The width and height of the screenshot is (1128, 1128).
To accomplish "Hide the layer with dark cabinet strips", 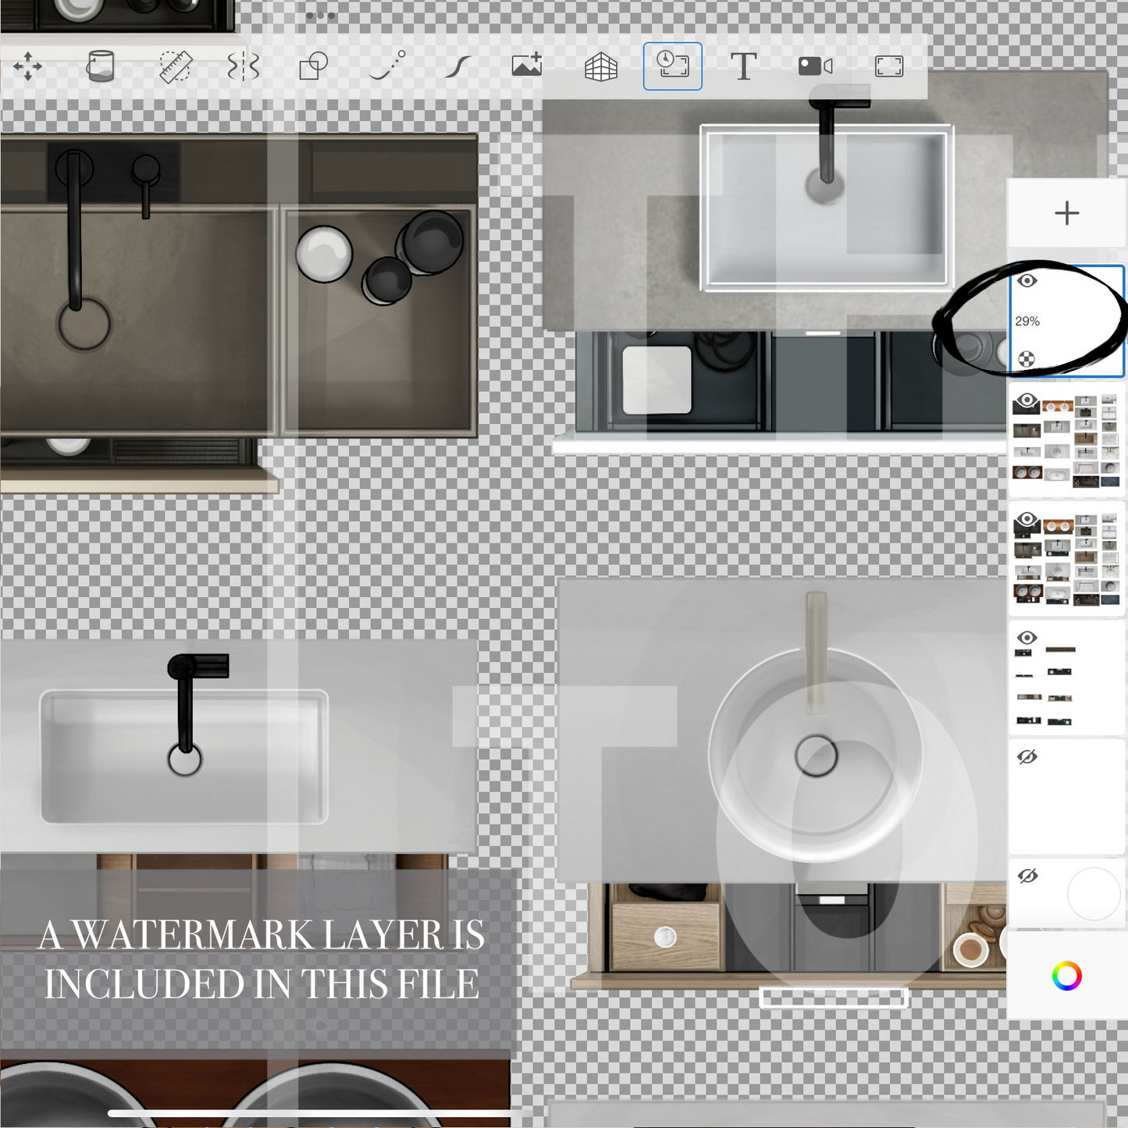I will tap(1027, 638).
